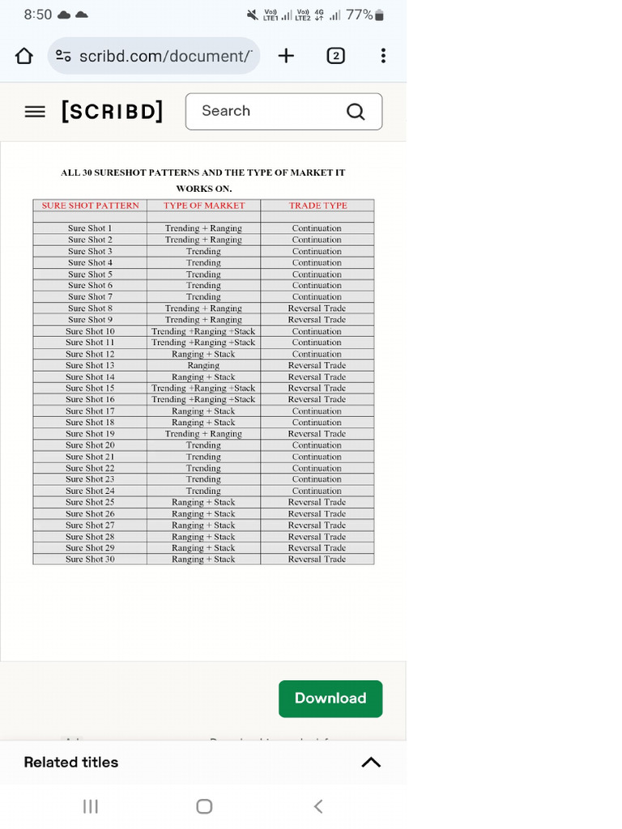The height and width of the screenshot is (829, 622).
Task: Open a new tab with plus icon
Action: tap(286, 56)
